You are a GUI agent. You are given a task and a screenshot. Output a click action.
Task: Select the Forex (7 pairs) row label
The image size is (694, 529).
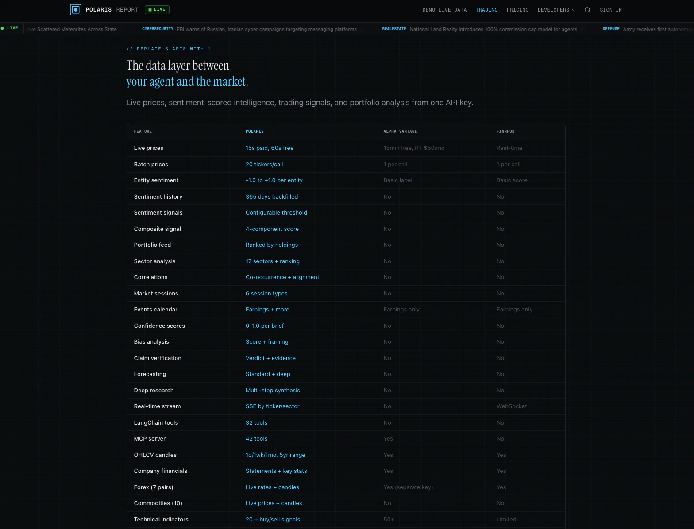(x=153, y=487)
